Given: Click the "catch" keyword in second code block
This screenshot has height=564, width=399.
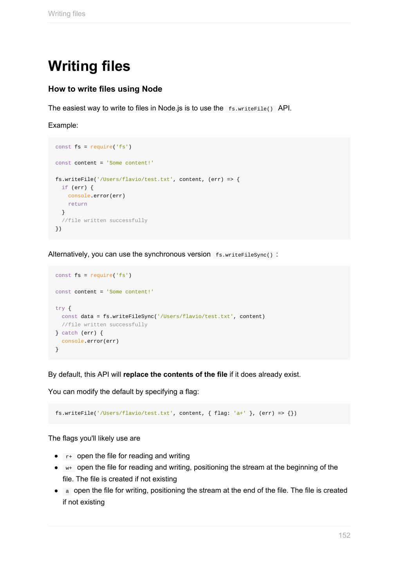Looking at the screenshot, I should (x=70, y=333).
